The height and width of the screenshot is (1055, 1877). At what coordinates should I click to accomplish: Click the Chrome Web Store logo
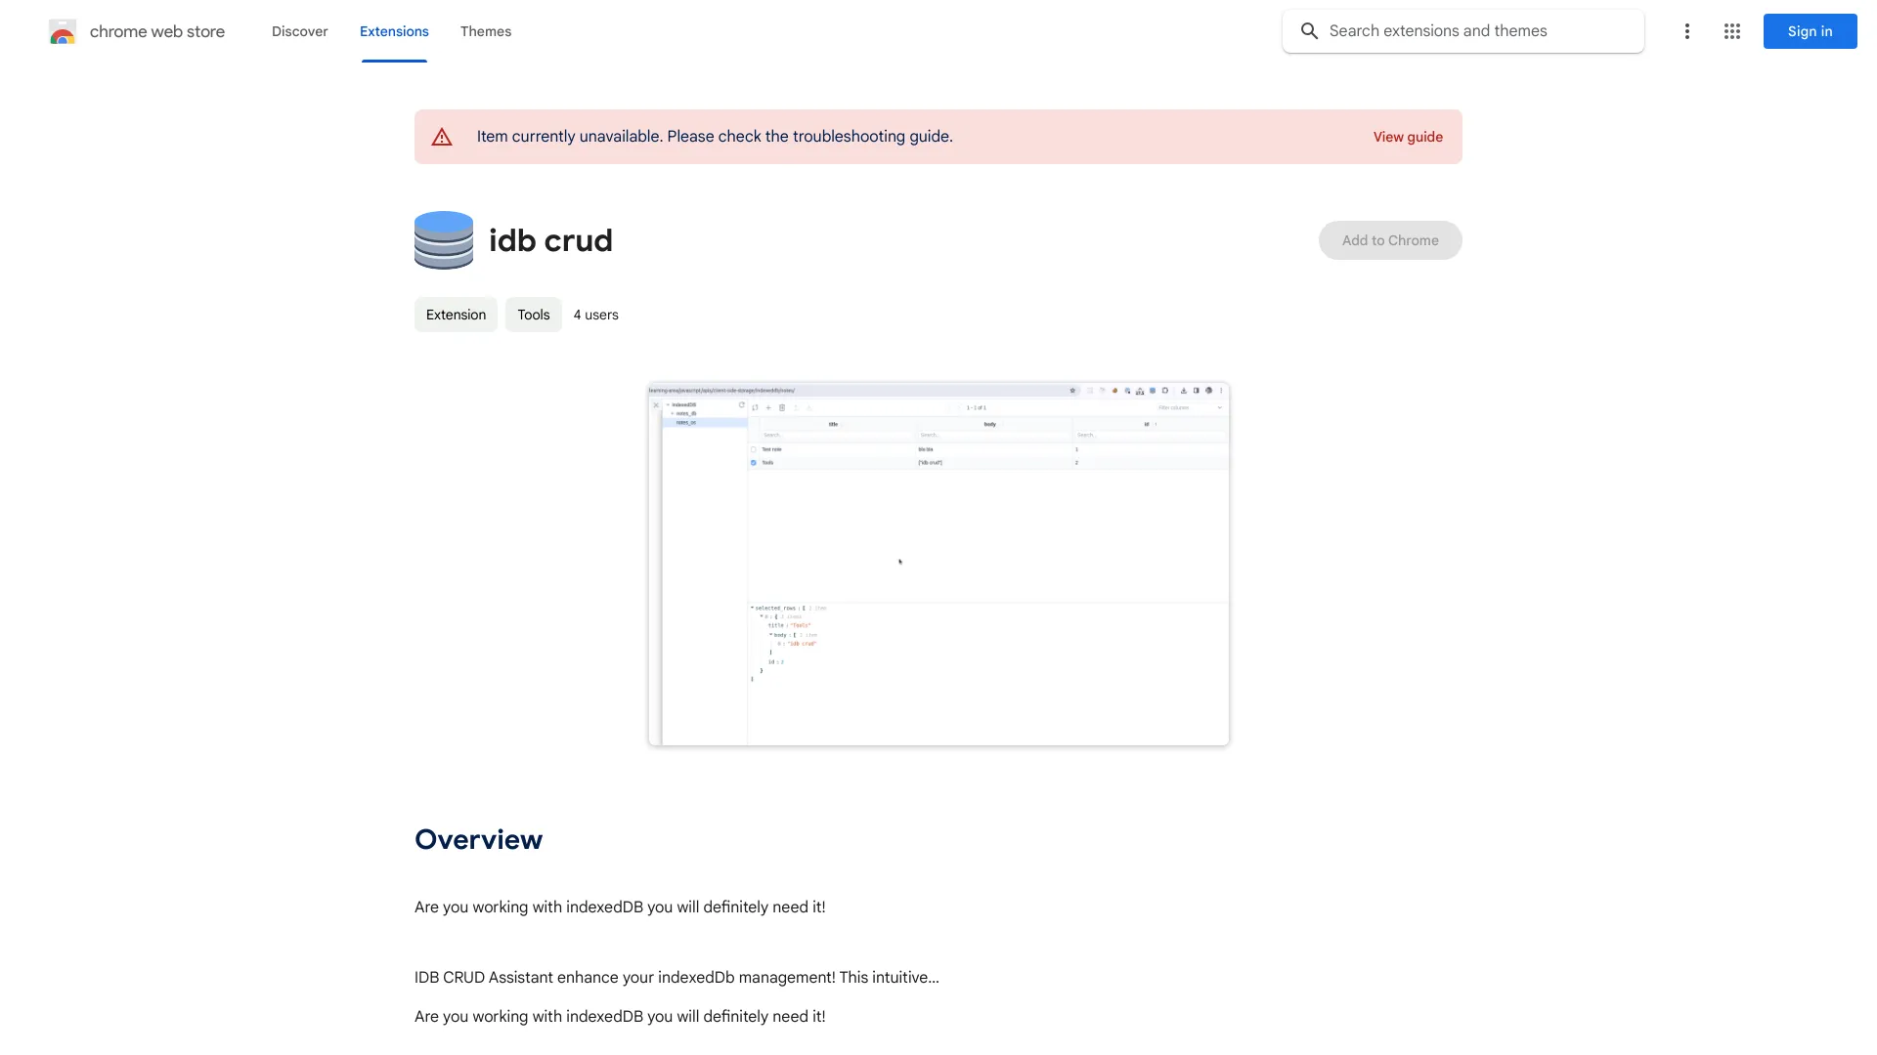click(63, 31)
